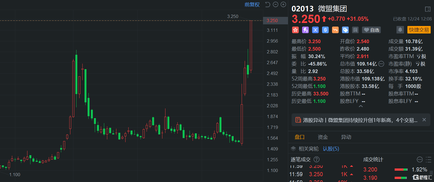Click the 平均价 2.911 value
The image size is (434, 182).
[363, 56]
